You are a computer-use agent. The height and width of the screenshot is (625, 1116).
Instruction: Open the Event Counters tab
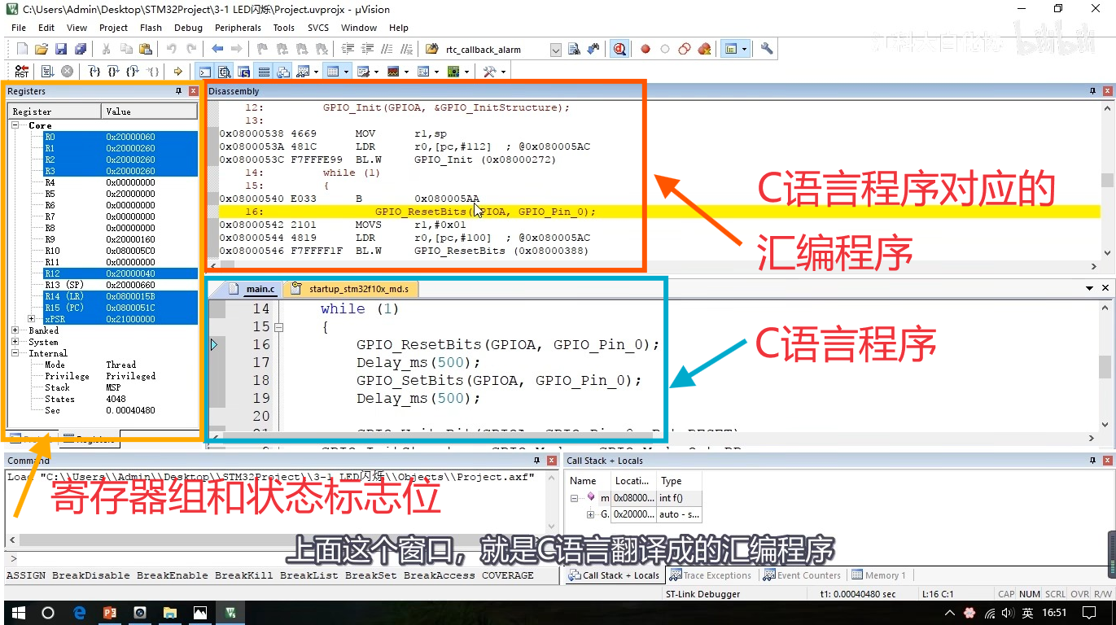tap(801, 575)
